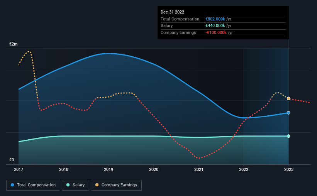Toggle the Total Compensation legend button
This screenshot has width=317, height=196.
pos(33,185)
